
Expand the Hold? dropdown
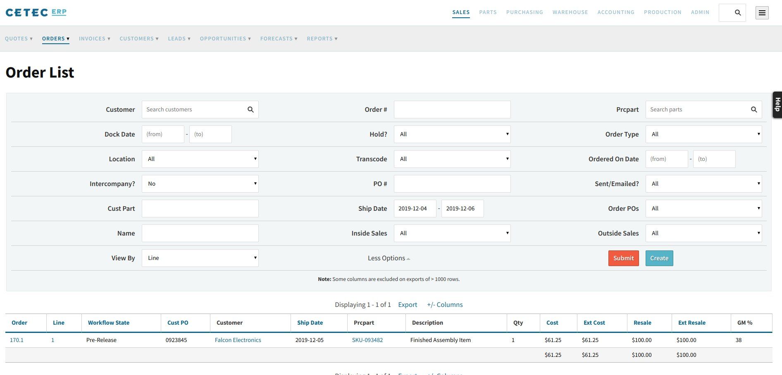pyautogui.click(x=452, y=134)
